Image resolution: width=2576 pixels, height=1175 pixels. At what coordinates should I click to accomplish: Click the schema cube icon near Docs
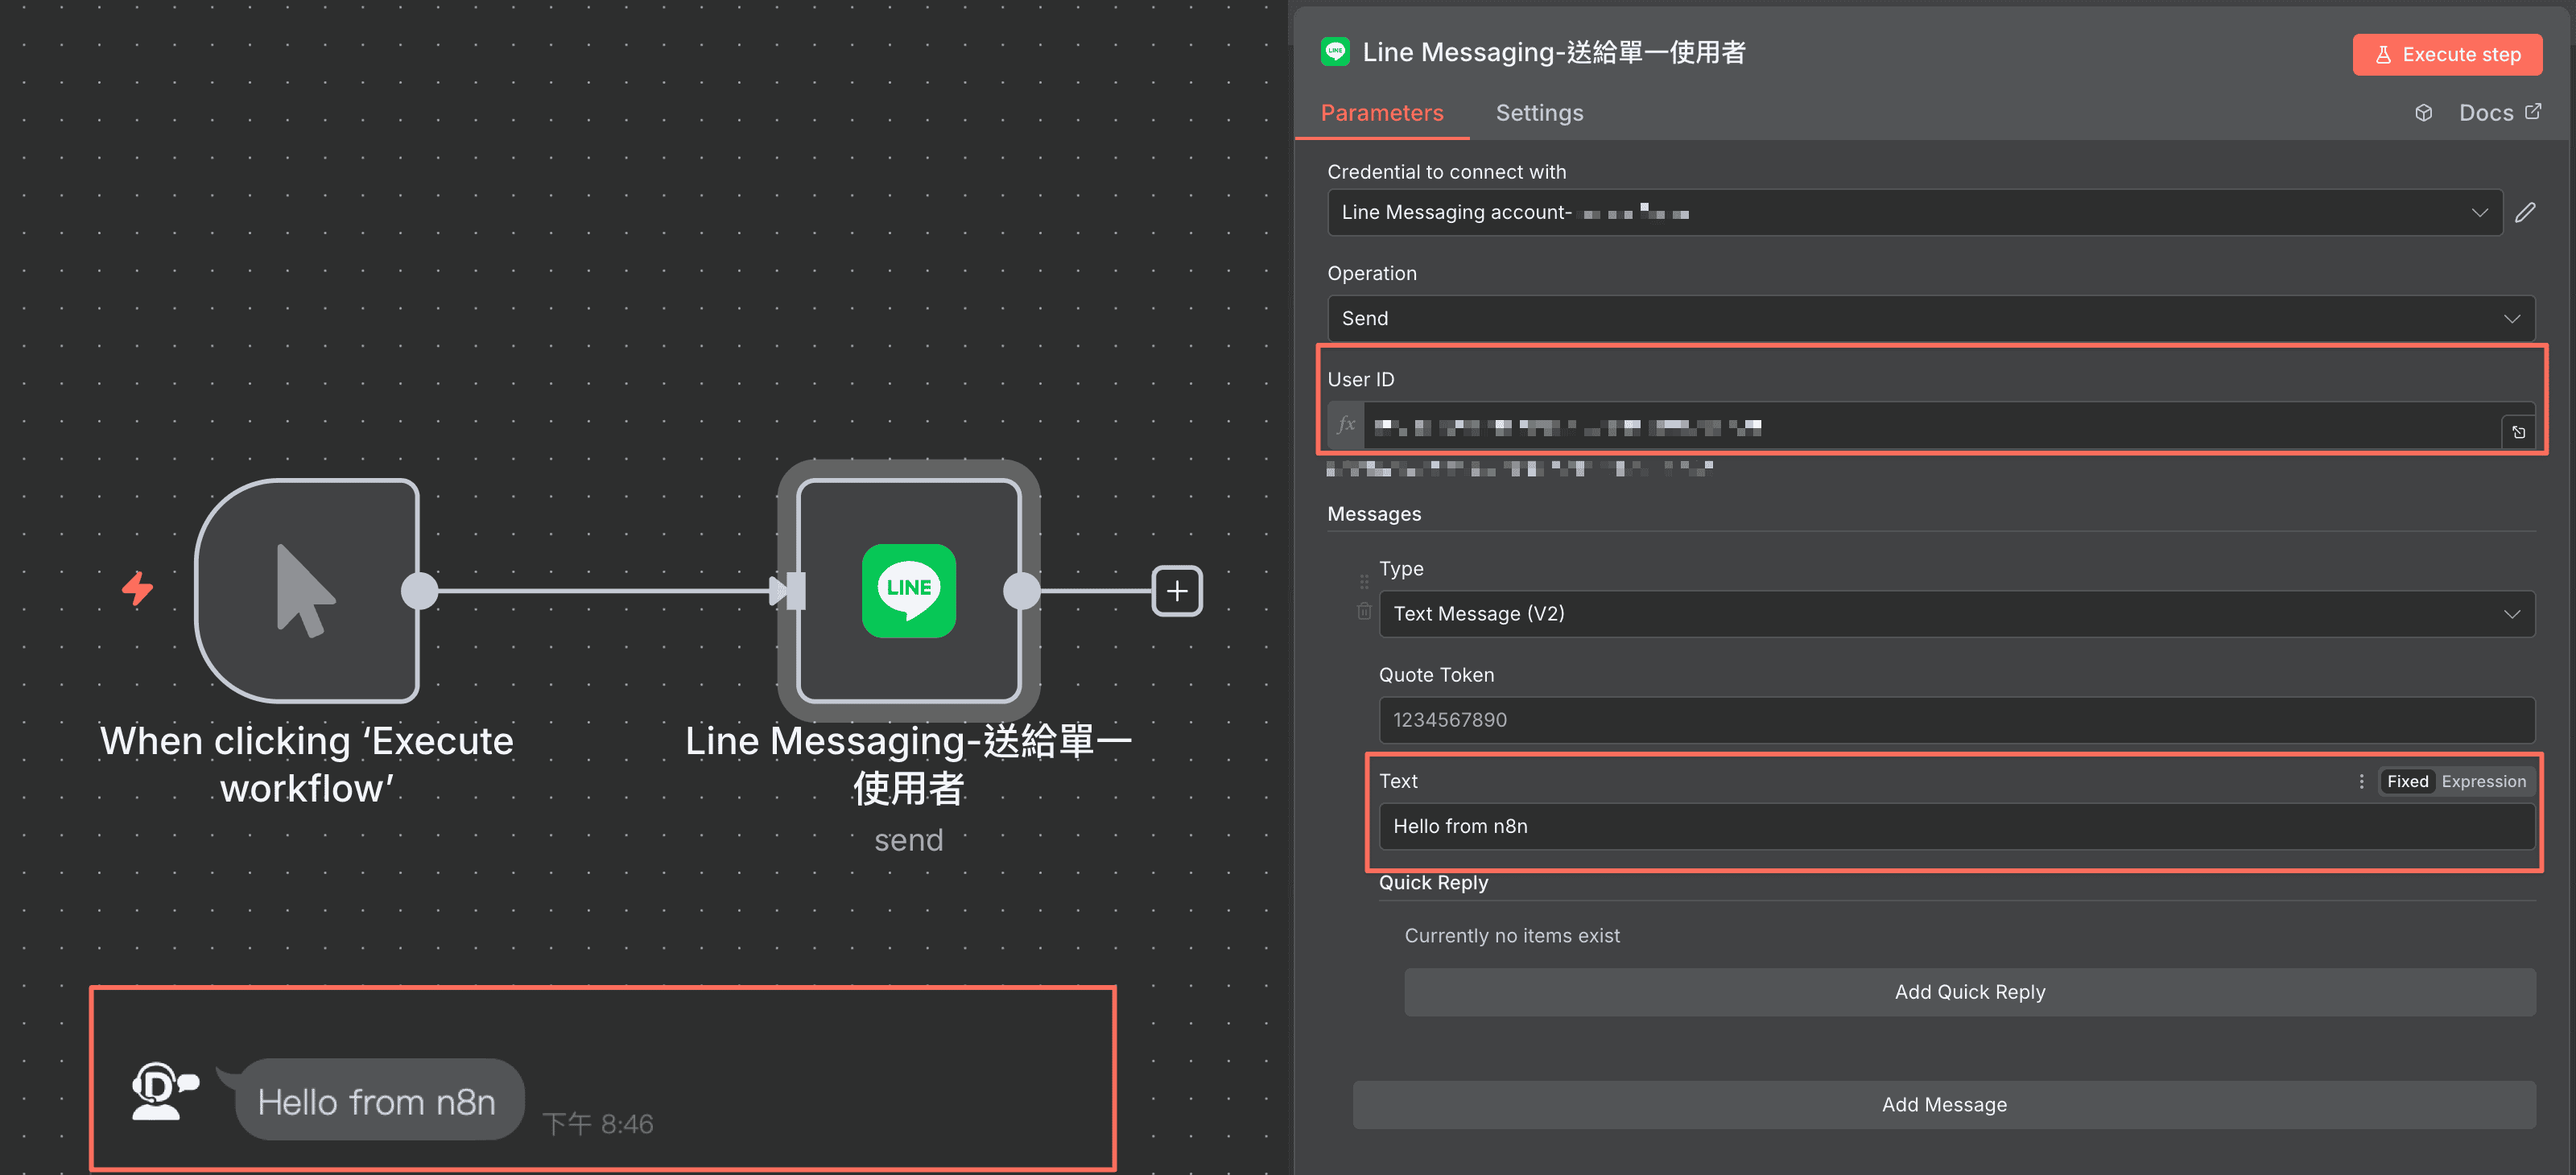2423,112
